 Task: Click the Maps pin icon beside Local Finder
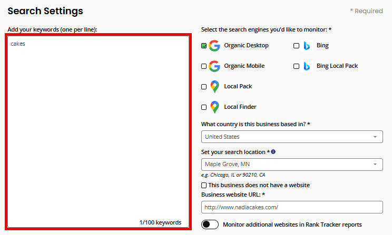(214, 107)
